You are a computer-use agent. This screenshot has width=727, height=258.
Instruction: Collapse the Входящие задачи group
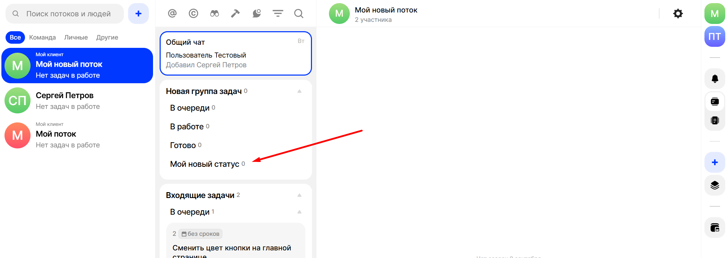pyautogui.click(x=299, y=195)
